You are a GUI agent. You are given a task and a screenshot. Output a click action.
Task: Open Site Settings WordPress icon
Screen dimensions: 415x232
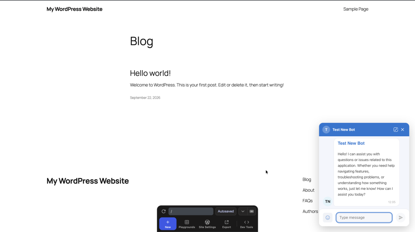pyautogui.click(x=207, y=224)
